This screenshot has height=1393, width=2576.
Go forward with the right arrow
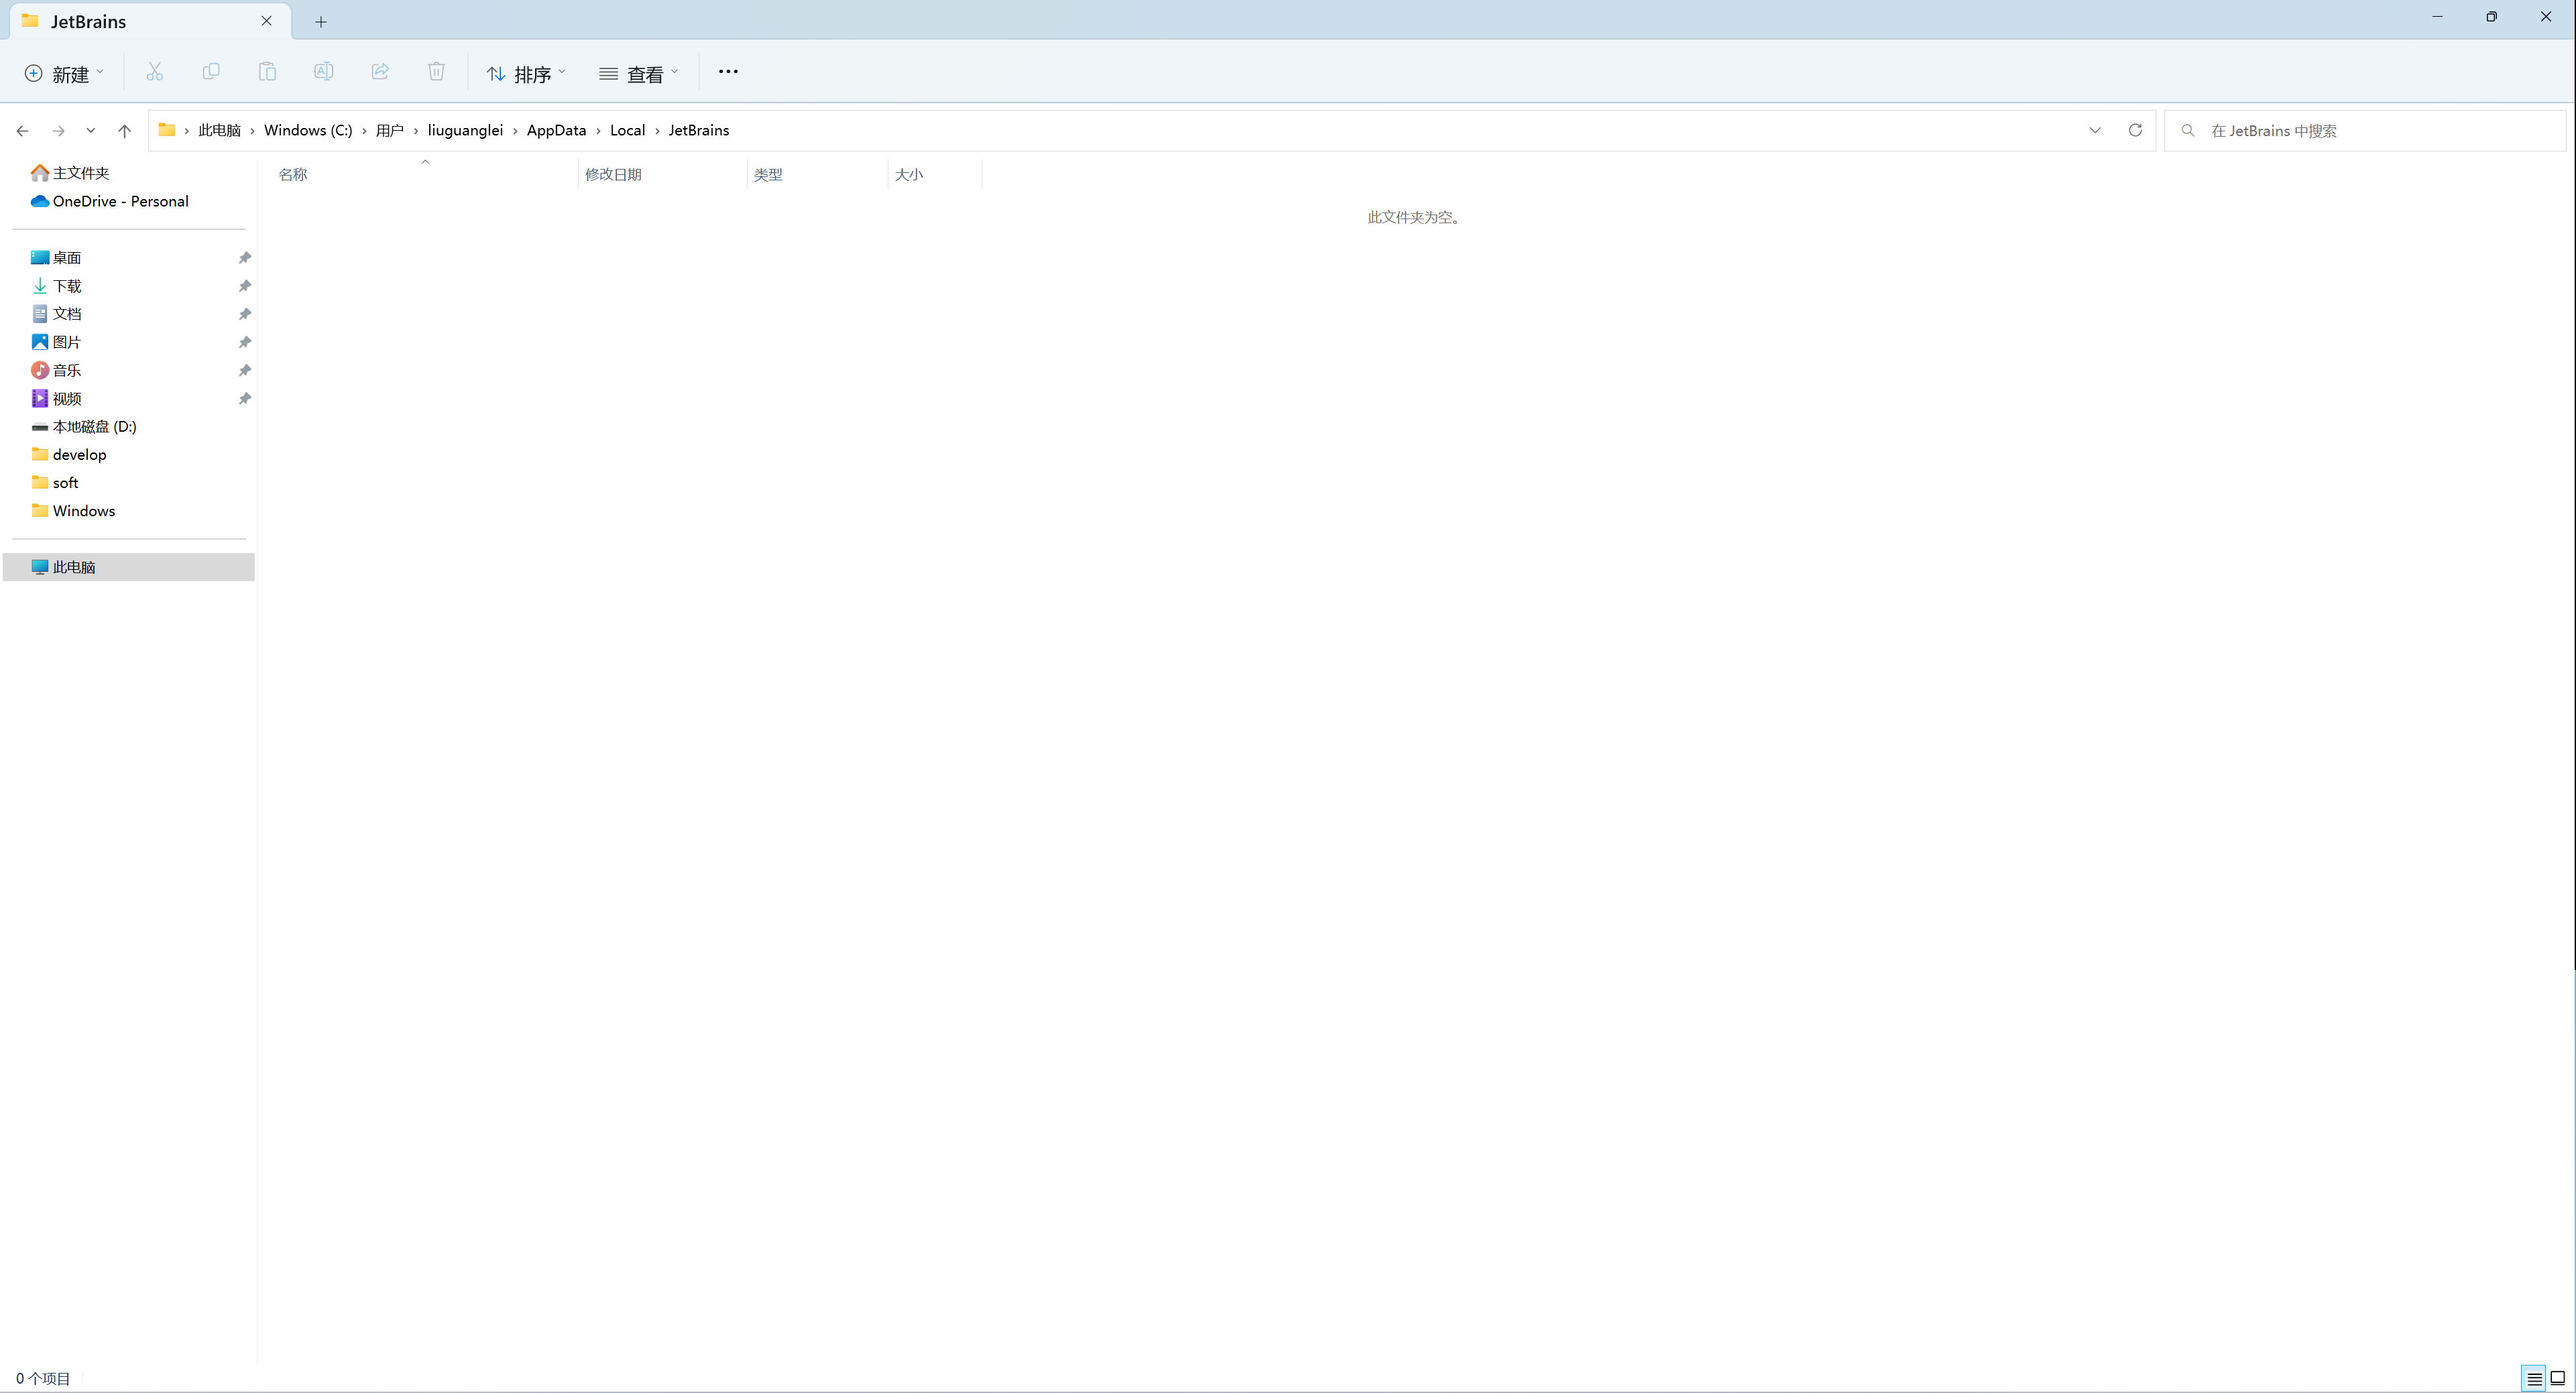[58, 131]
